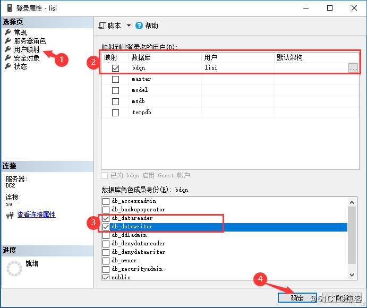Screen dimensions: 367x308
Task: Click the 数据库 column header
Action: point(165,57)
